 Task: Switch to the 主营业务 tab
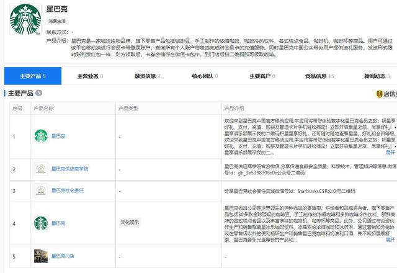90,76
